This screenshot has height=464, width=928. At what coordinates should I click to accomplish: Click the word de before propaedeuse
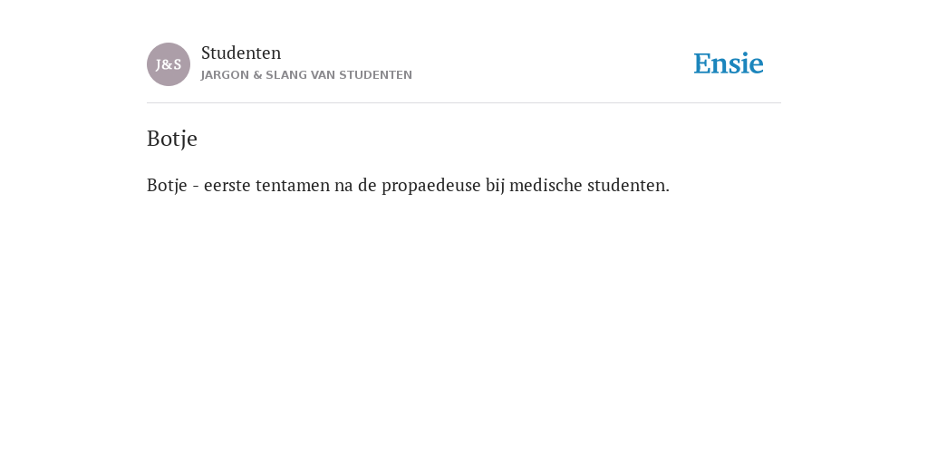click(x=367, y=185)
